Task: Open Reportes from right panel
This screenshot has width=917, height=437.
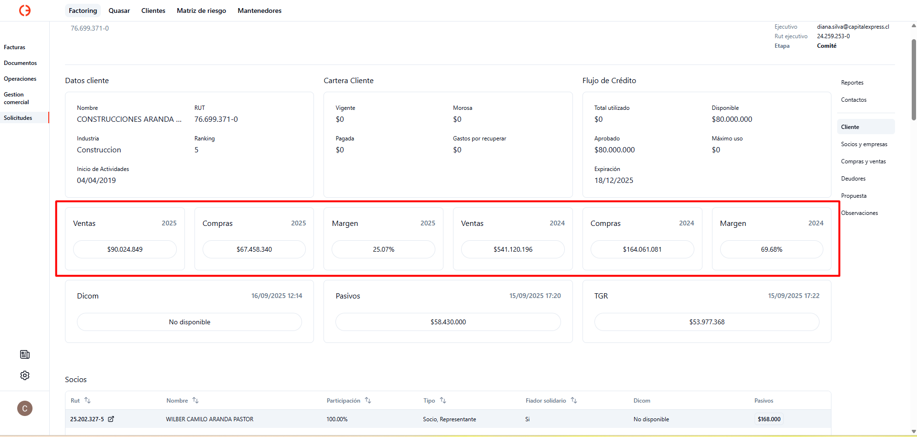Action: (852, 83)
